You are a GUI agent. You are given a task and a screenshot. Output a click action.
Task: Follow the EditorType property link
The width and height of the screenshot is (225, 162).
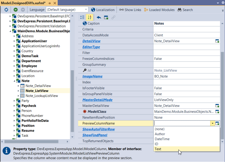coord(91,47)
